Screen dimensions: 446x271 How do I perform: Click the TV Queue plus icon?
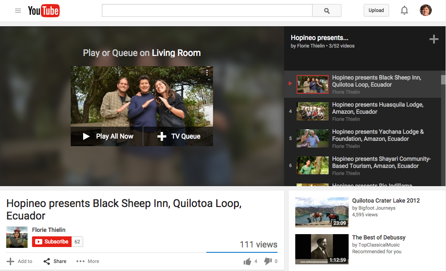(x=161, y=136)
